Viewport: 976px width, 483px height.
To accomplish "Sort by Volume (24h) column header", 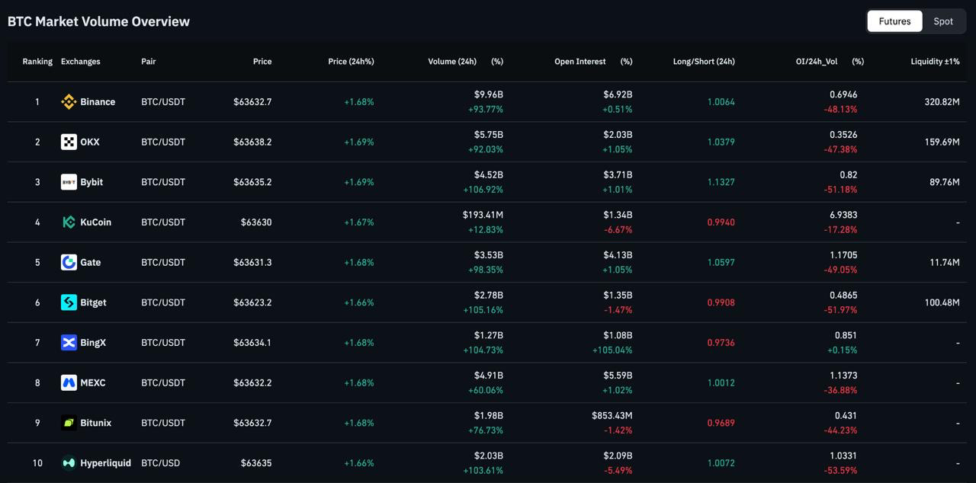I will [x=452, y=62].
